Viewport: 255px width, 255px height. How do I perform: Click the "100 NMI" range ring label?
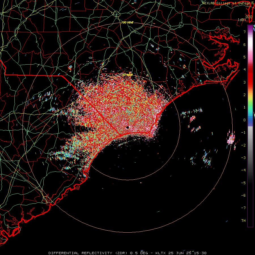[x=127, y=22]
